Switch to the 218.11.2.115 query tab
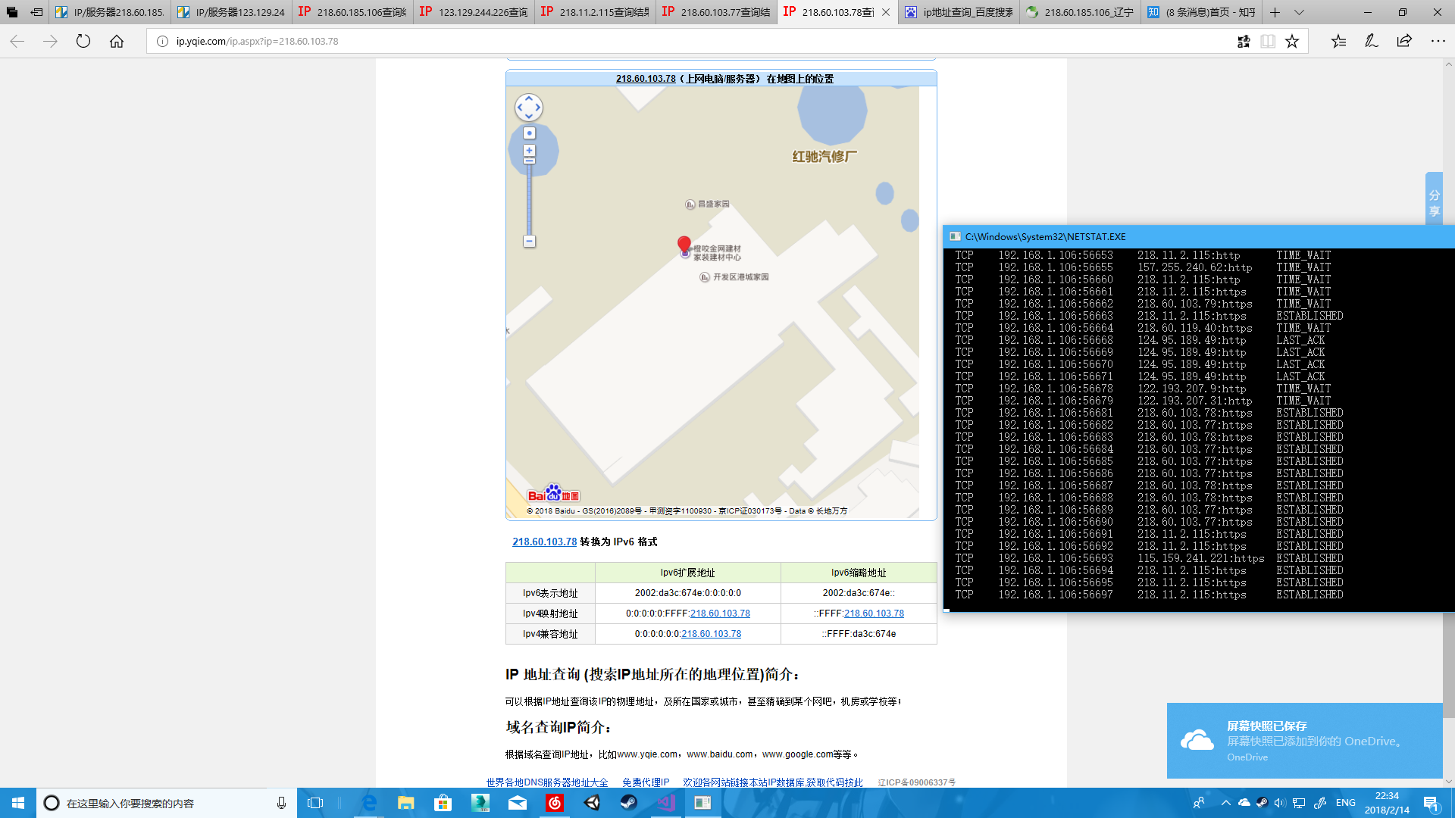The height and width of the screenshot is (818, 1455). (595, 12)
